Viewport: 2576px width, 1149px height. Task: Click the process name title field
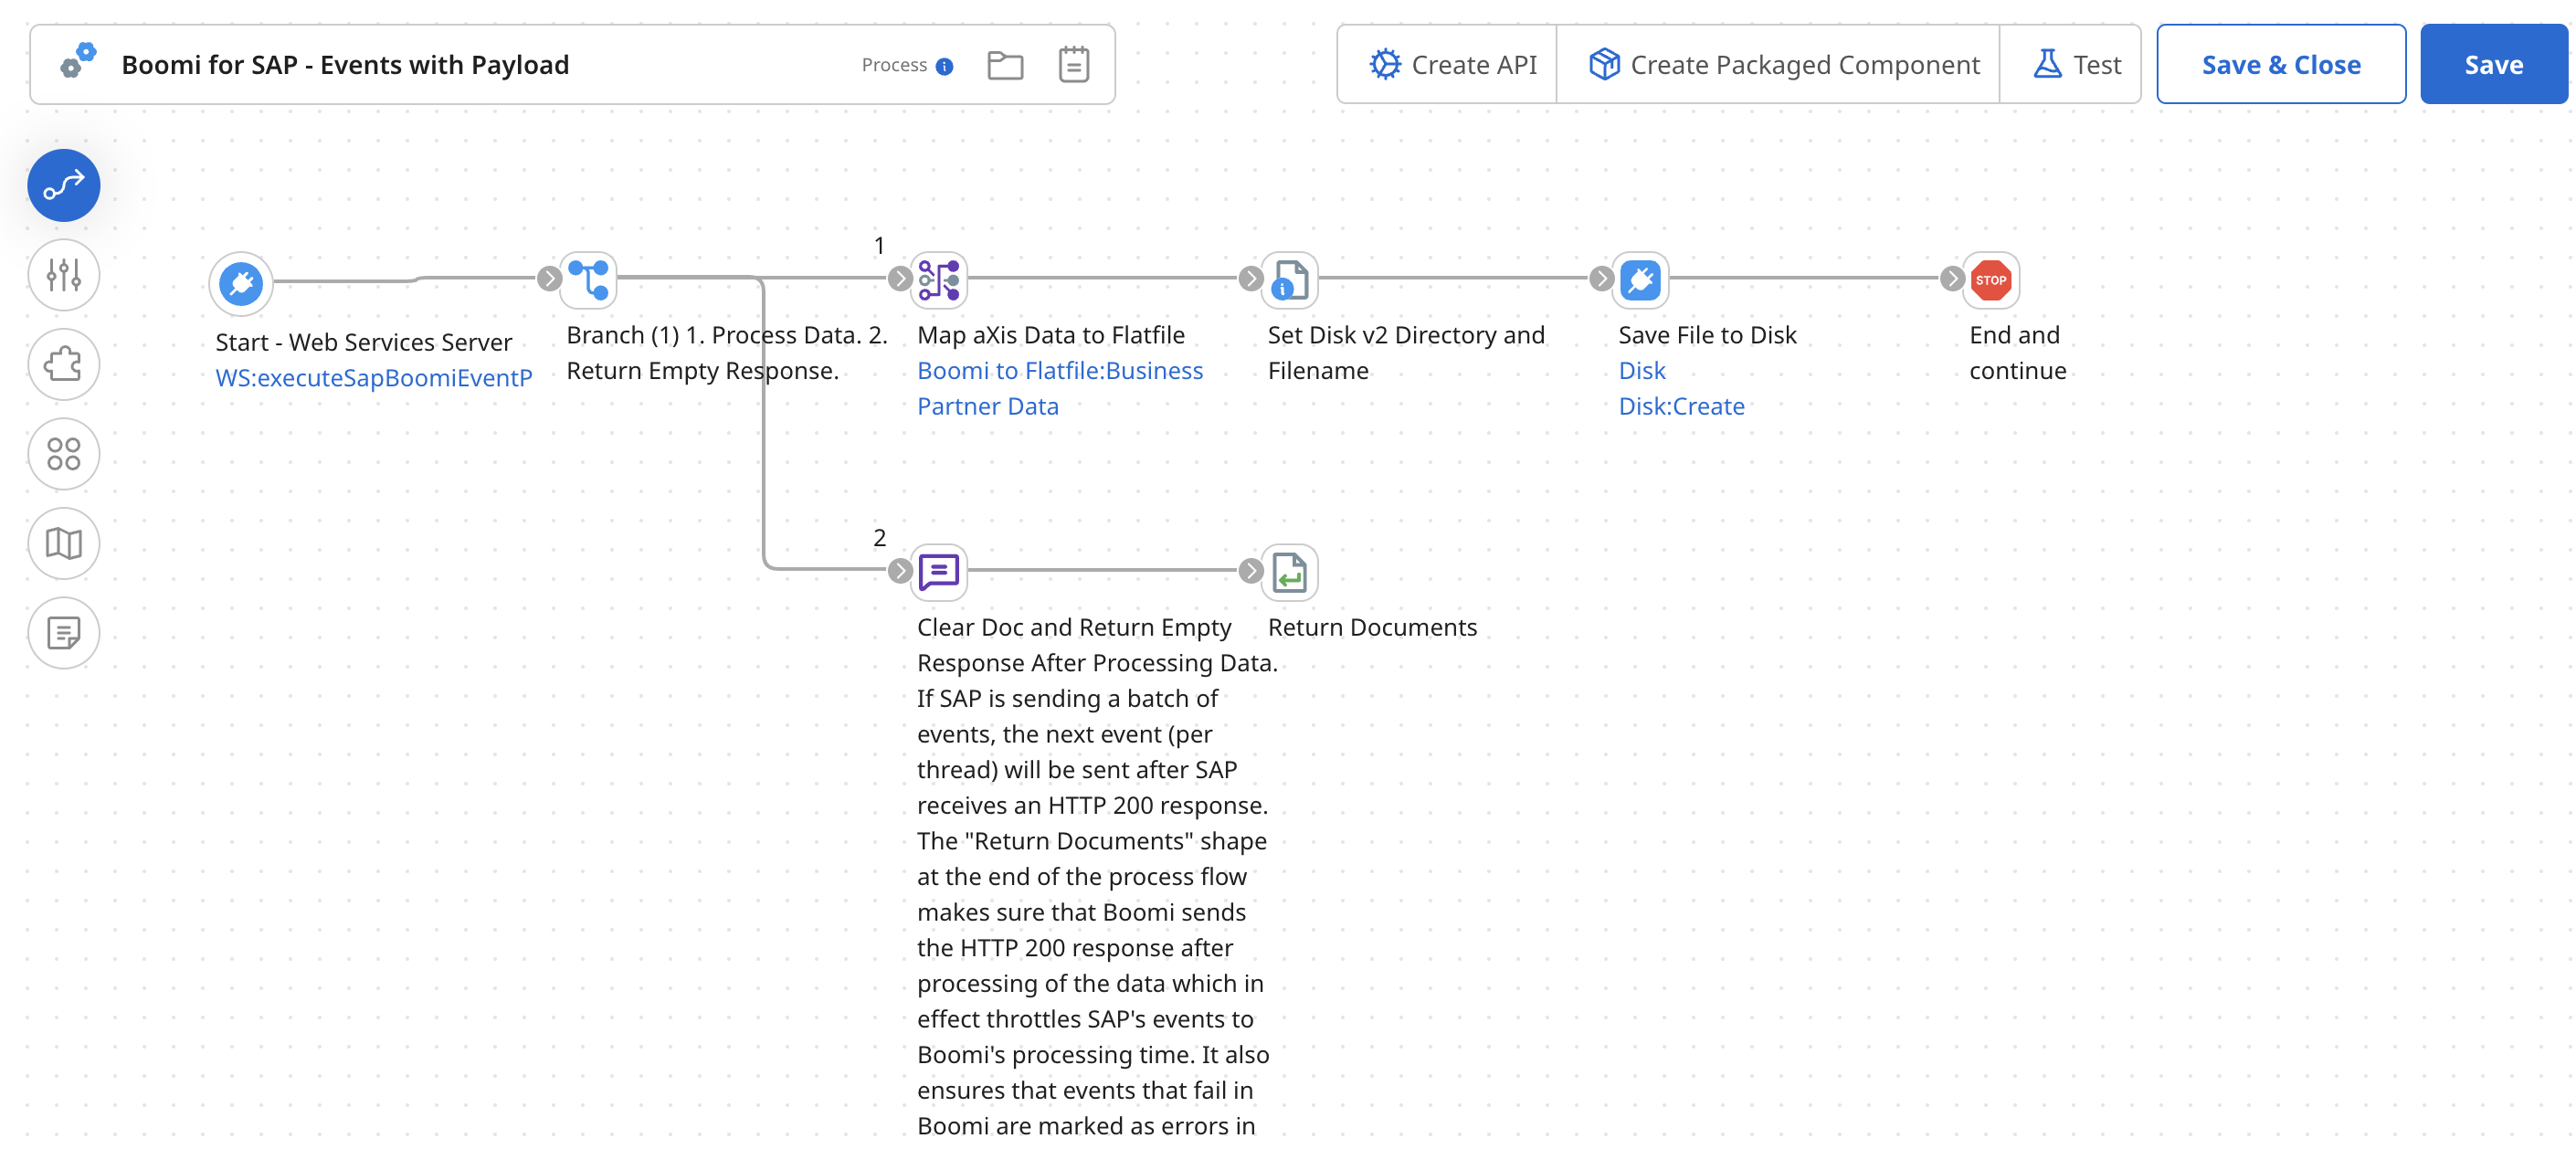(x=347, y=64)
